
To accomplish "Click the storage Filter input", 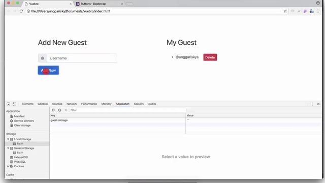I will (127, 110).
